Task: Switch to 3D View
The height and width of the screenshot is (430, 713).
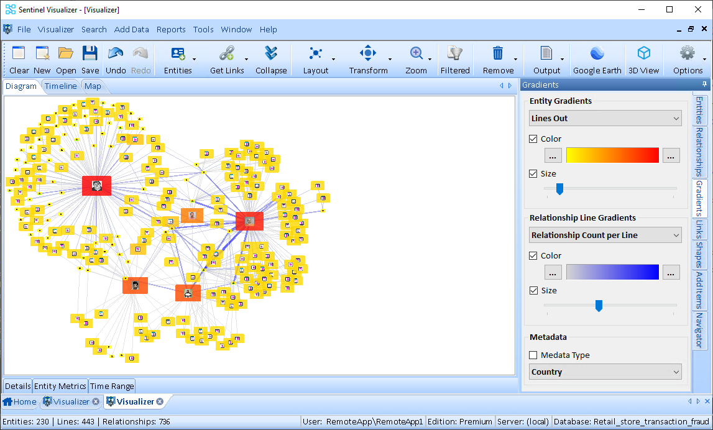Action: coord(643,54)
